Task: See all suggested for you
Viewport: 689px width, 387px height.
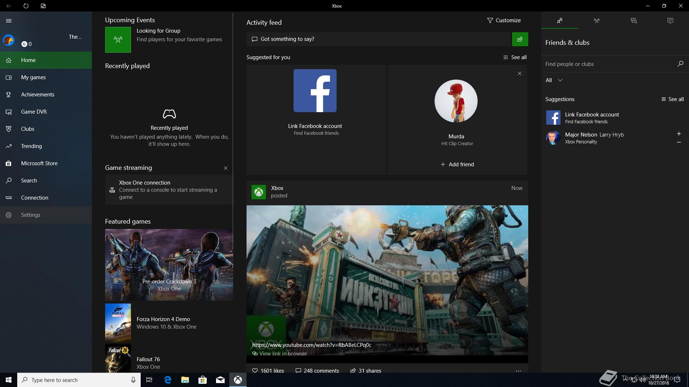Action: [515, 57]
